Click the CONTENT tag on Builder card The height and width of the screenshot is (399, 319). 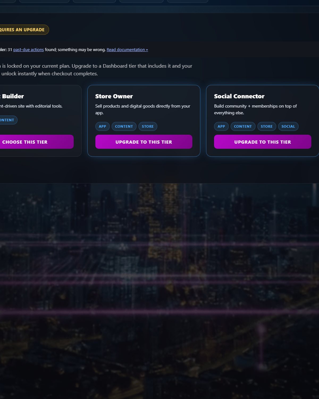(9, 120)
